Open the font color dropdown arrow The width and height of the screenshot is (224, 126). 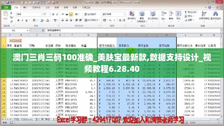pos(50,20)
